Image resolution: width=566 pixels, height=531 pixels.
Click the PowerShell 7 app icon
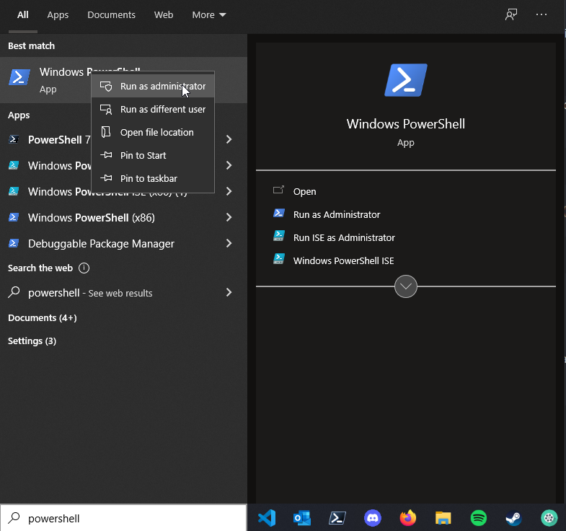[x=14, y=139]
